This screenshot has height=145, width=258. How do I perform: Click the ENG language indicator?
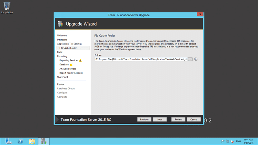point(238,141)
